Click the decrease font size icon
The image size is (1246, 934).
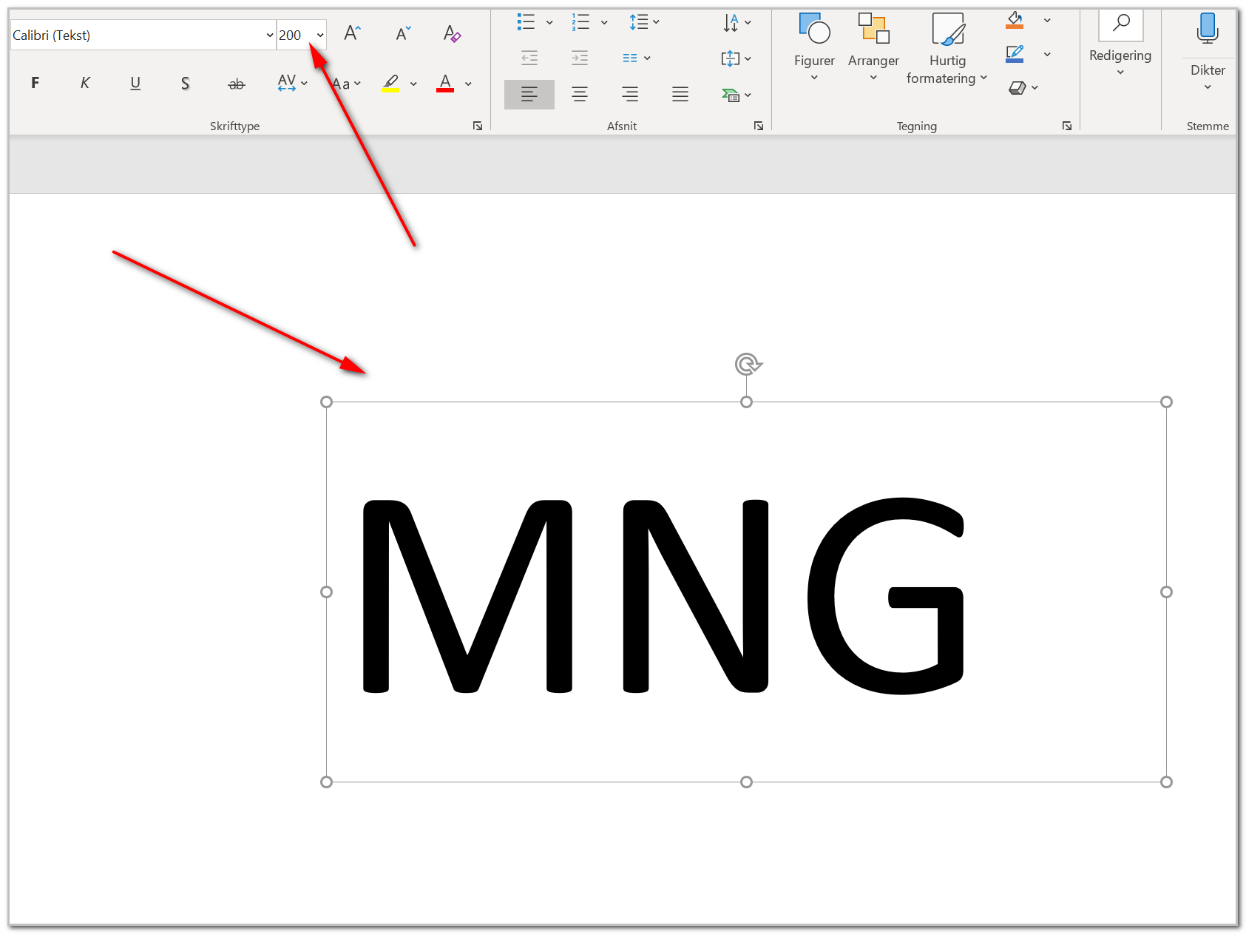tap(402, 33)
